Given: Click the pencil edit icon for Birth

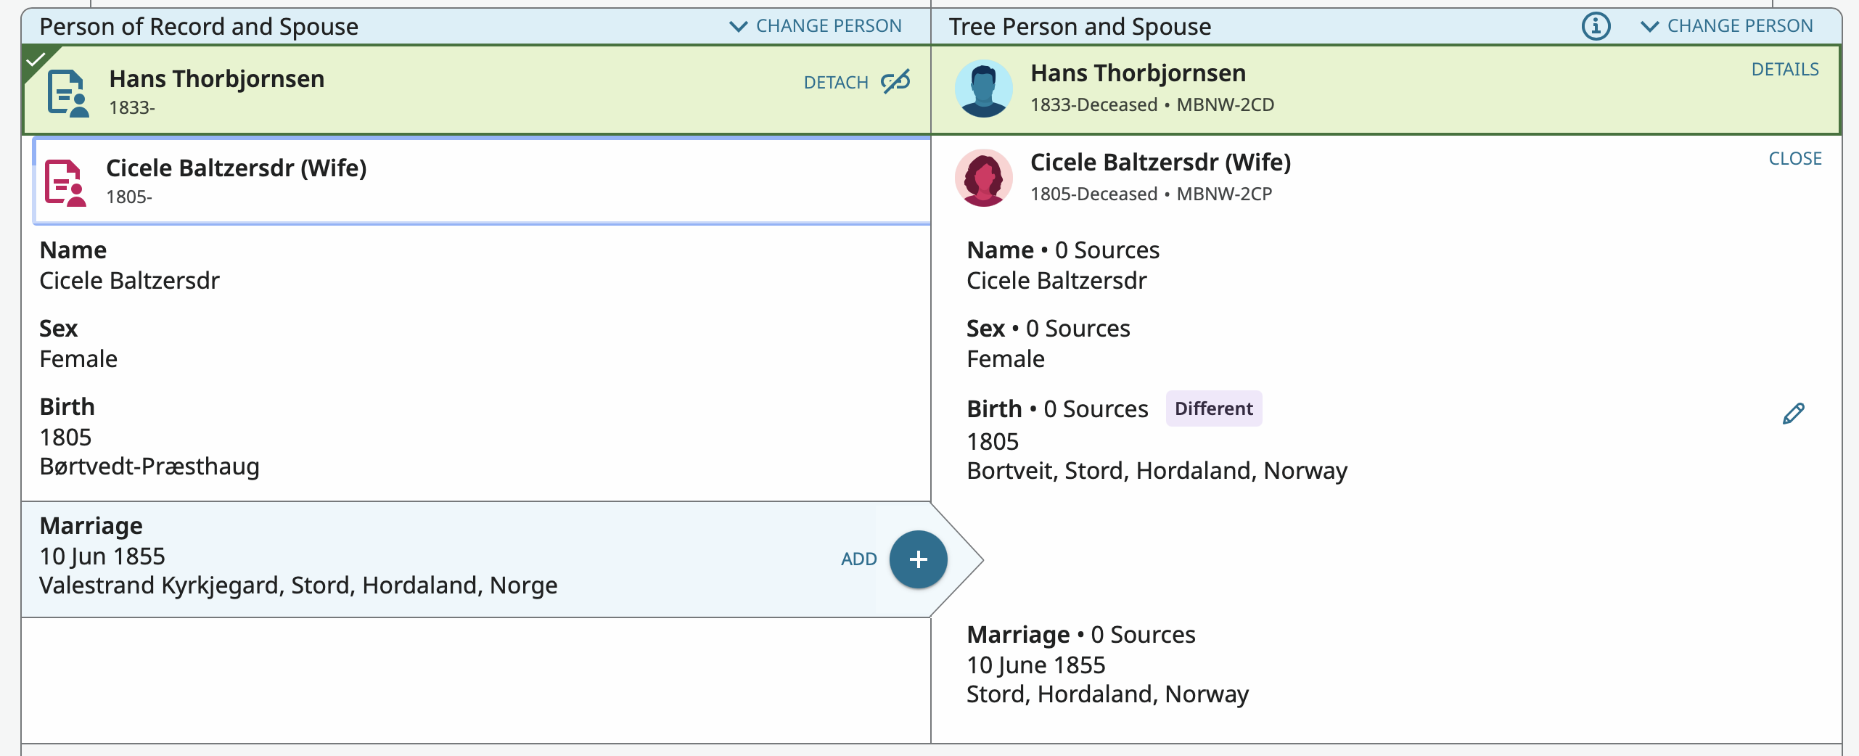Looking at the screenshot, I should click(1793, 414).
